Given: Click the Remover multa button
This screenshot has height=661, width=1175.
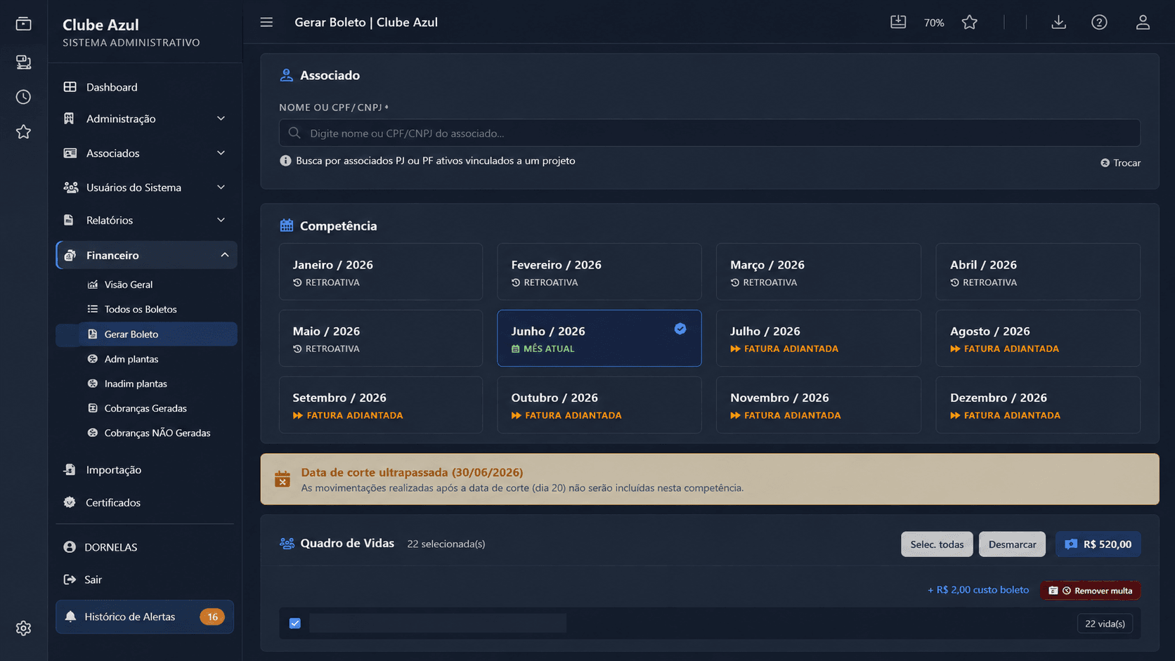Looking at the screenshot, I should (1090, 591).
